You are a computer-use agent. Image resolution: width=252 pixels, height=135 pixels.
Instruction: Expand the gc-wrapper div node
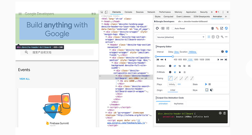[106, 113]
